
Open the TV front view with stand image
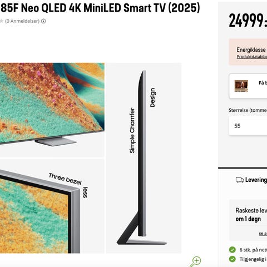pos(52,110)
